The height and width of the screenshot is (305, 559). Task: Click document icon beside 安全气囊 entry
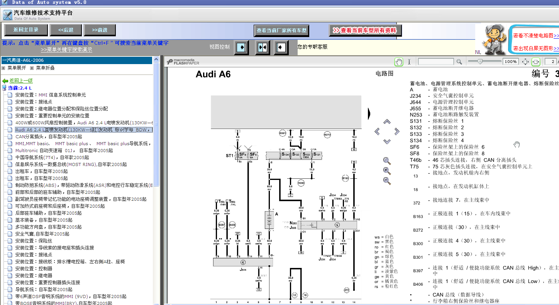pos(10,234)
